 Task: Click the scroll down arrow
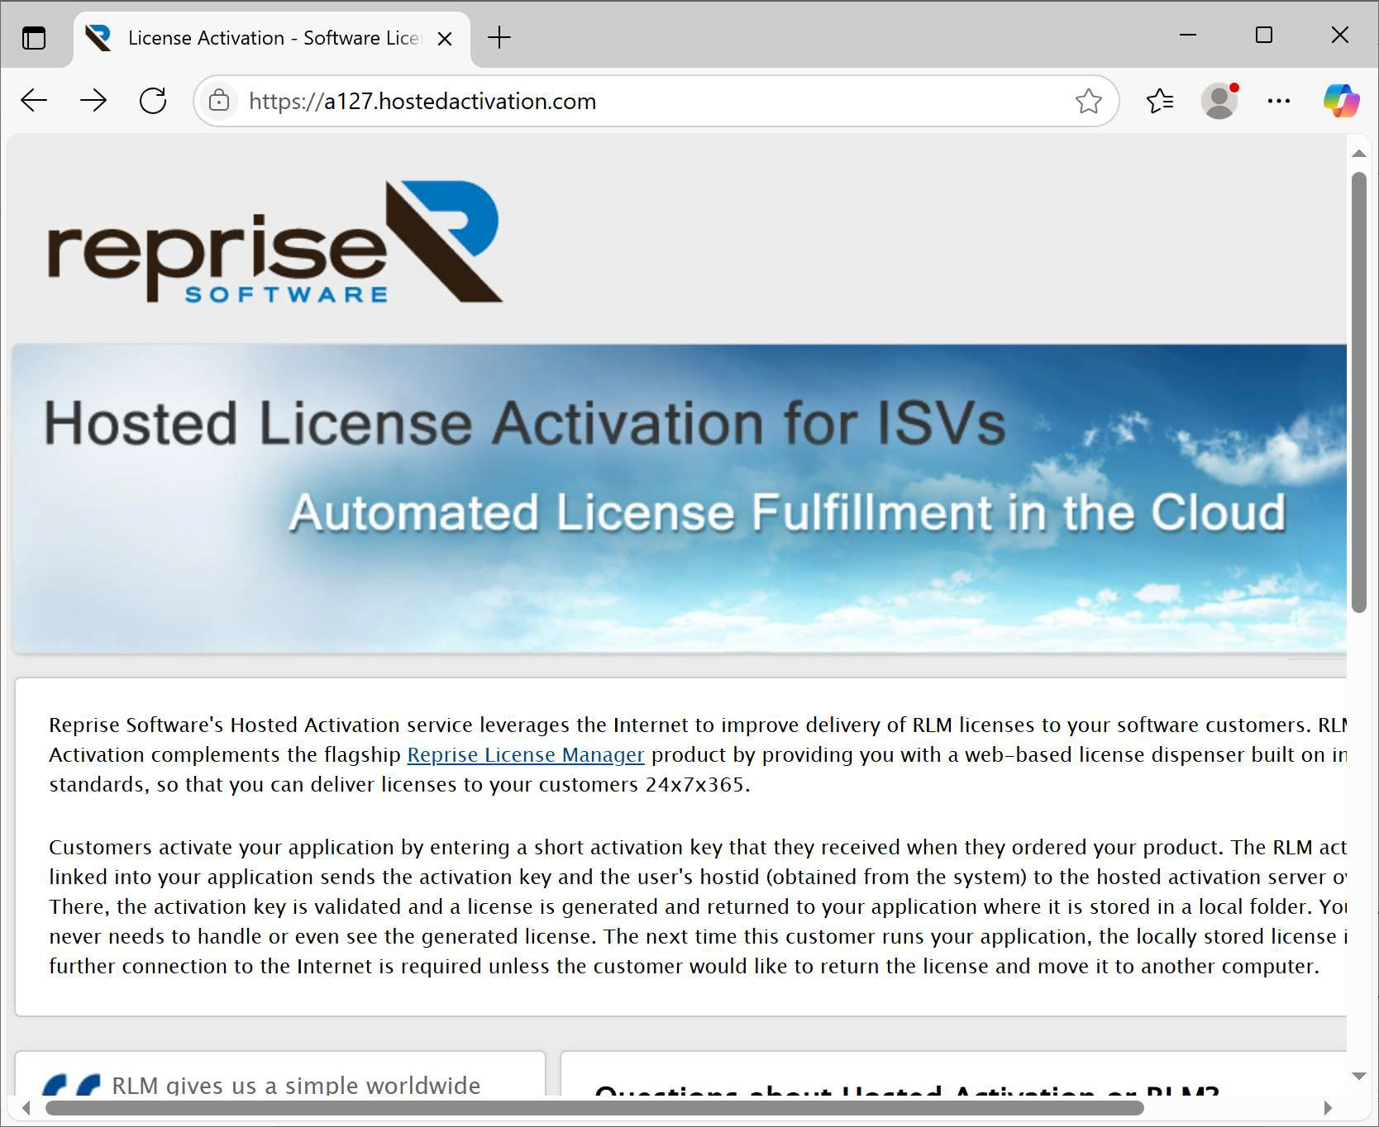(1358, 1076)
